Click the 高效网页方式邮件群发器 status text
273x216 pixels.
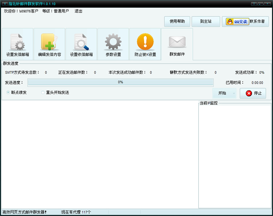24,212
